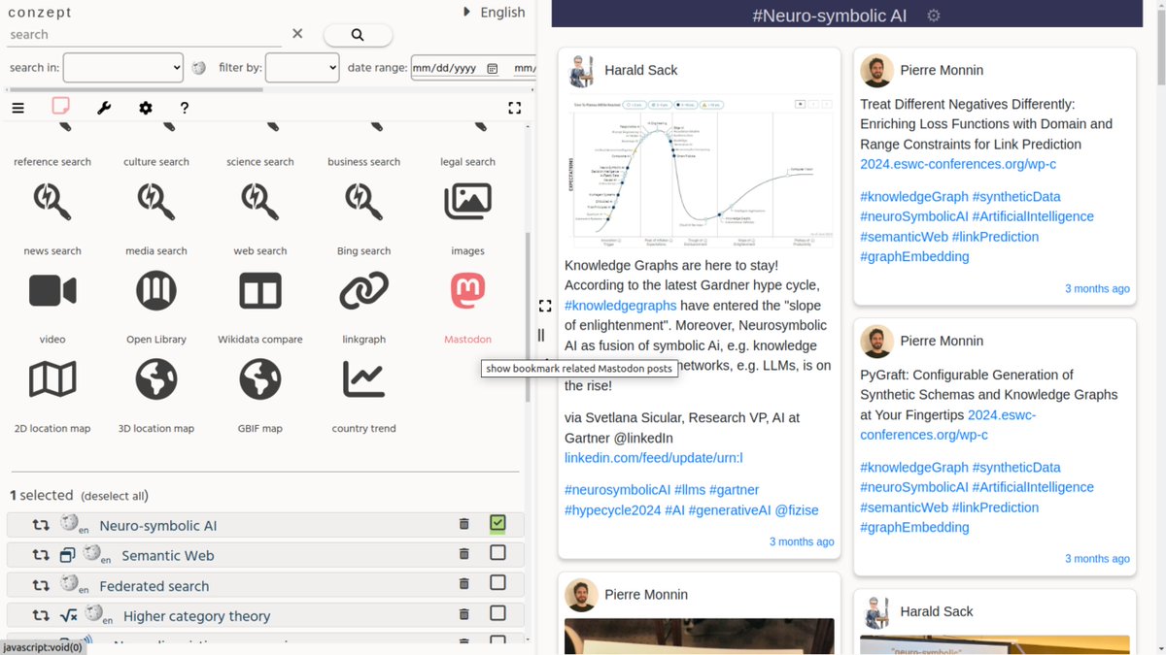Select the 'Federated search' bookmark title
Image resolution: width=1166 pixels, height=655 pixels.
154,586
